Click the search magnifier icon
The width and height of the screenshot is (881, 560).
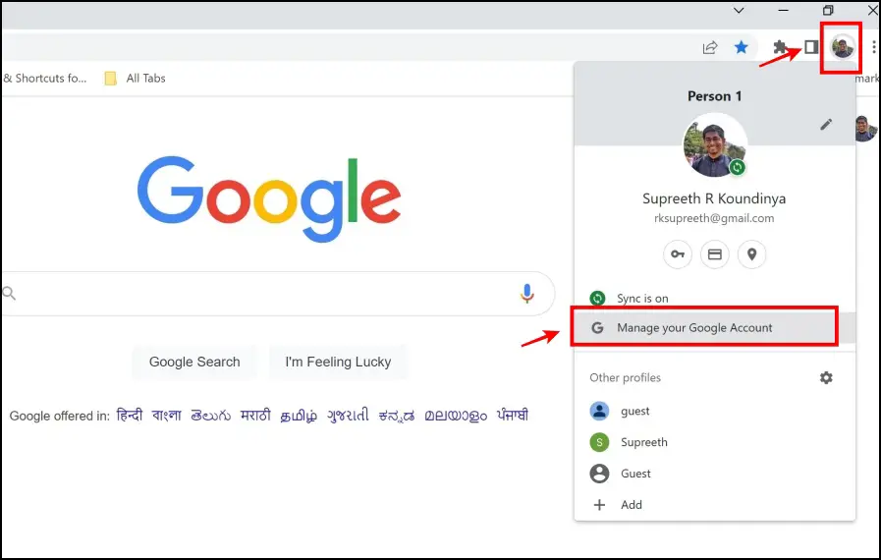point(9,293)
